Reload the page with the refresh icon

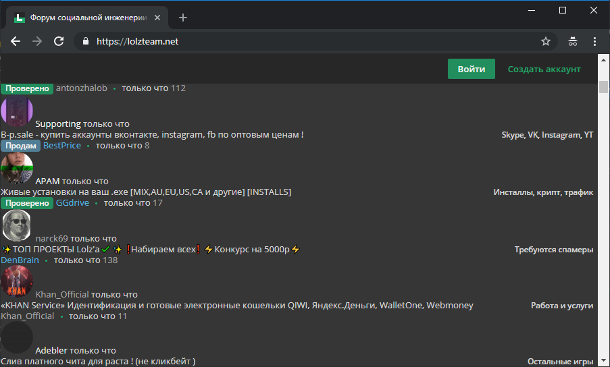[x=59, y=41]
